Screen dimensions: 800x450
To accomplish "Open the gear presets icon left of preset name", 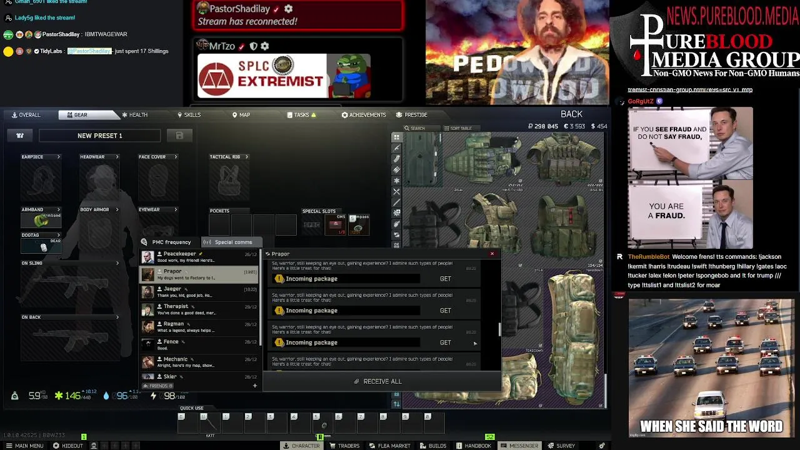I will (20, 136).
